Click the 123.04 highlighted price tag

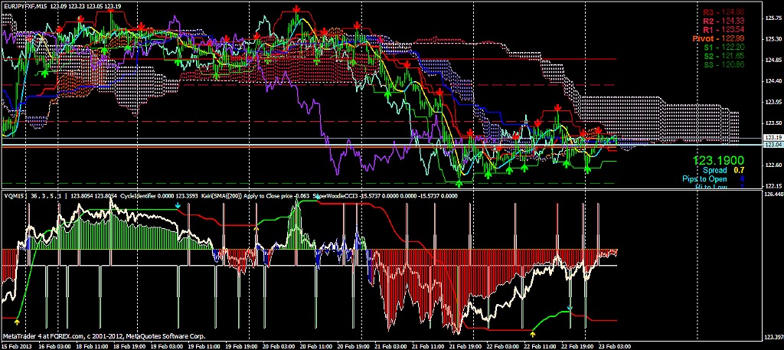coord(773,145)
